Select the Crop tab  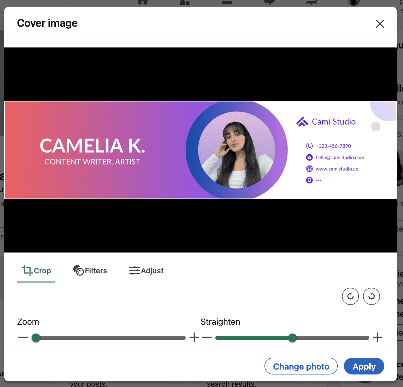[36, 271]
